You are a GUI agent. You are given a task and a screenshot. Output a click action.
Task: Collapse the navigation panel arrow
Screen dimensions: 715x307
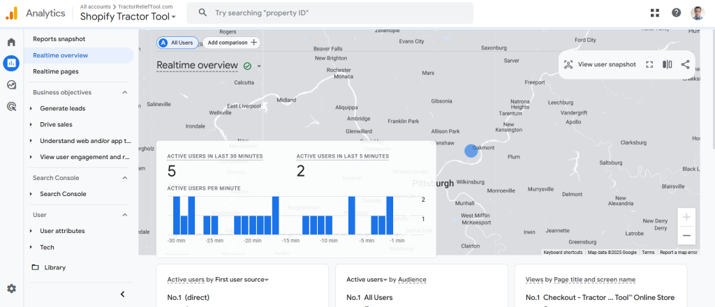122,294
